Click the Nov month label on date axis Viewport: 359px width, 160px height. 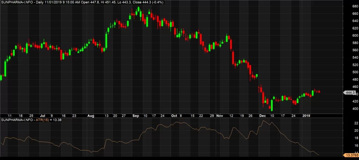click(219, 116)
